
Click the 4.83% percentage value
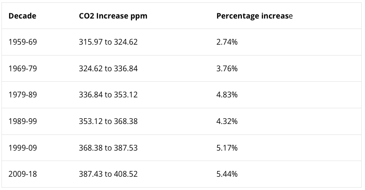click(x=227, y=95)
